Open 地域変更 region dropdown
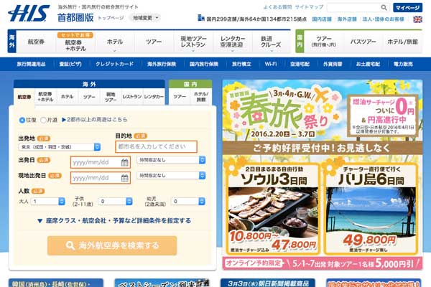This screenshot has width=431, height=287. 145,18
